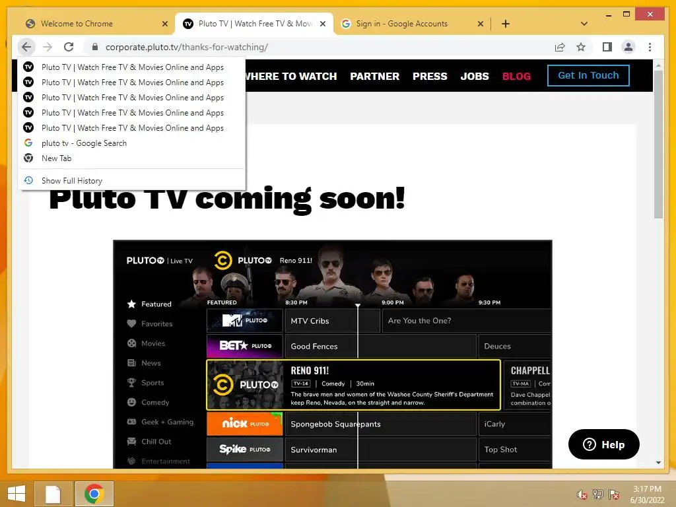Open the blank document taskbar icon
The width and height of the screenshot is (676, 507).
[x=53, y=494]
